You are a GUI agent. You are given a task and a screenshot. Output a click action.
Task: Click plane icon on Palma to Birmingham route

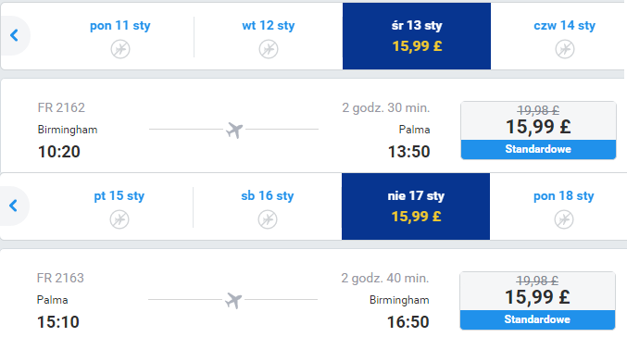click(233, 300)
